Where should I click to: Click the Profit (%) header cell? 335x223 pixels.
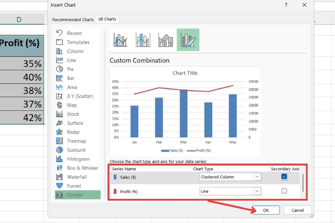tap(21, 46)
